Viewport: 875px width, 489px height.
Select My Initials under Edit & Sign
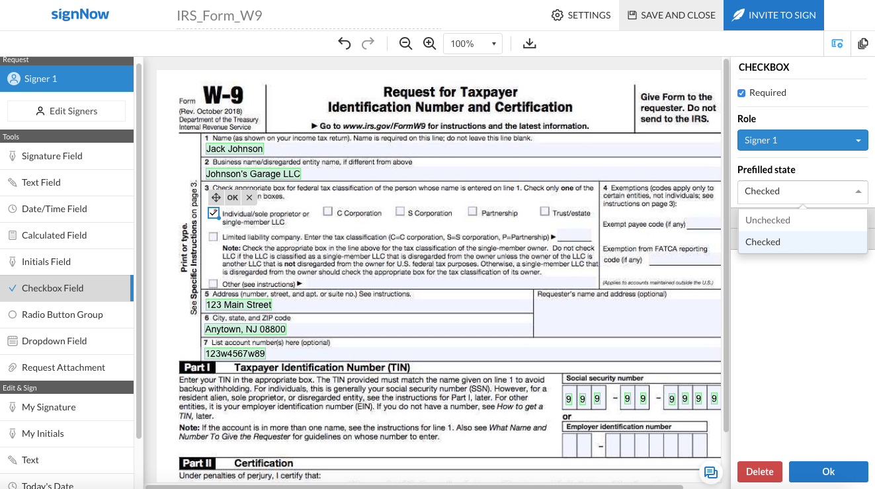point(67,433)
